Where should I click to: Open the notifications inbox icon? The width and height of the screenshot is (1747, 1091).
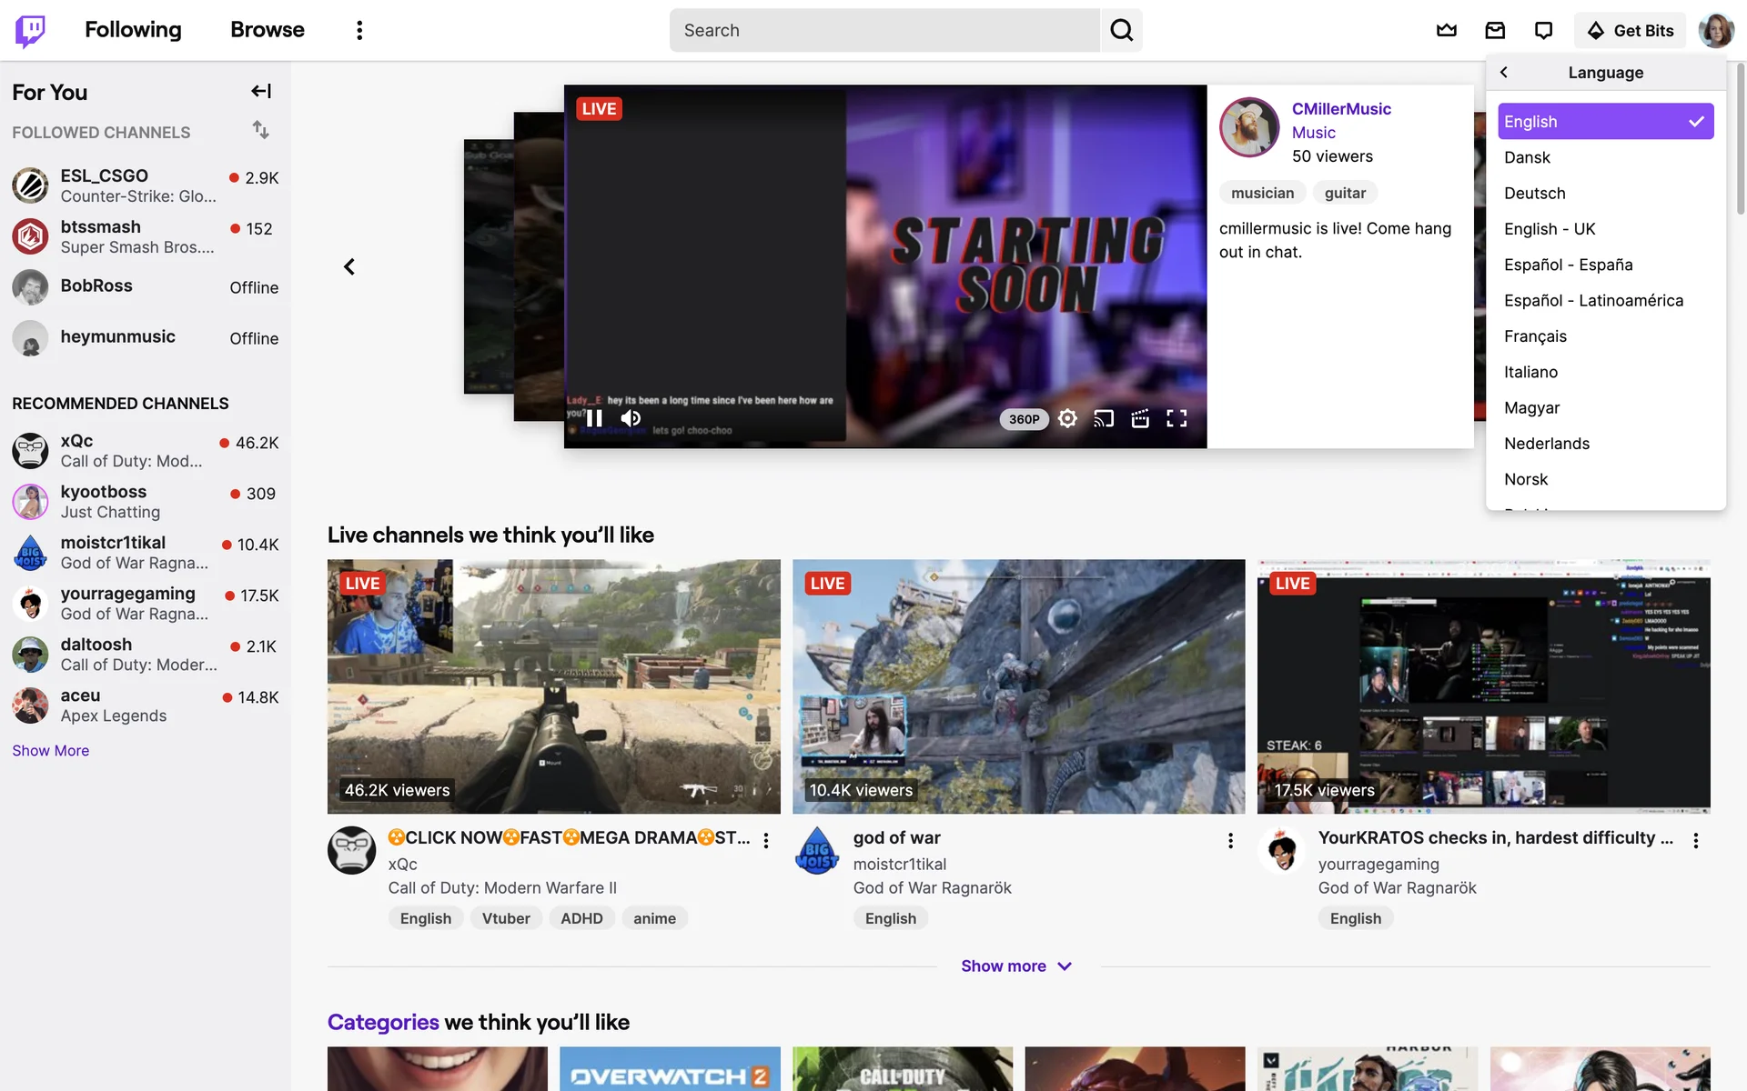click(1495, 30)
